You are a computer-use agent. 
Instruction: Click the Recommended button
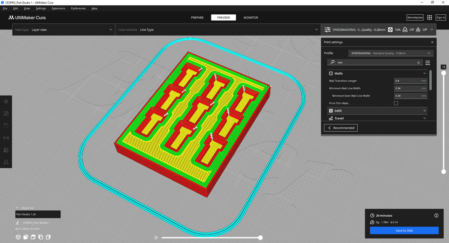click(341, 128)
